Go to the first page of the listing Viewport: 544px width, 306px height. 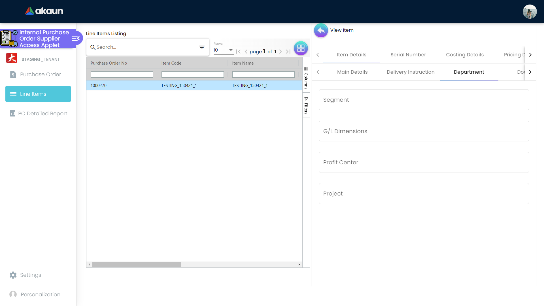238,52
